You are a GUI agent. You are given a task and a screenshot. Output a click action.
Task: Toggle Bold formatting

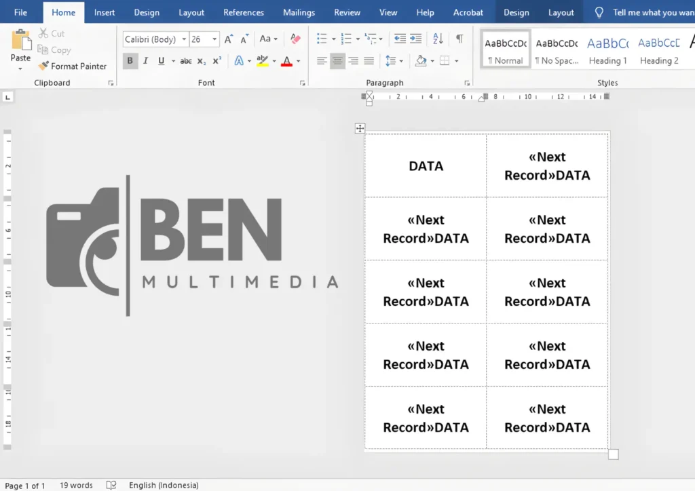(x=130, y=61)
